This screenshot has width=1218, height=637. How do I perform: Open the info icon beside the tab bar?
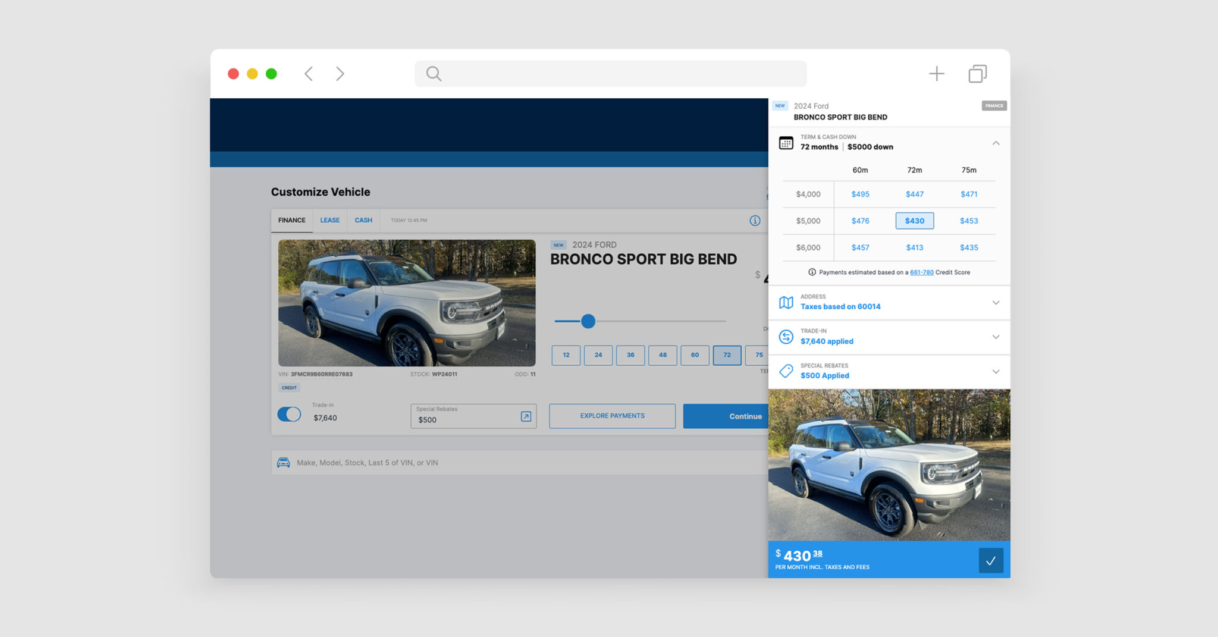click(755, 220)
